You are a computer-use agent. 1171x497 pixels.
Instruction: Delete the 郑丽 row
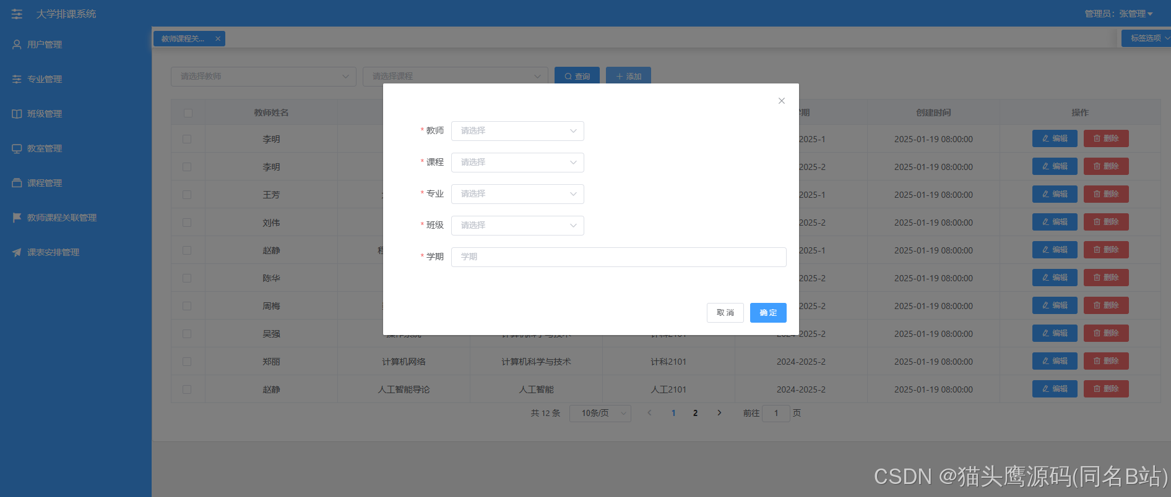(x=1106, y=361)
